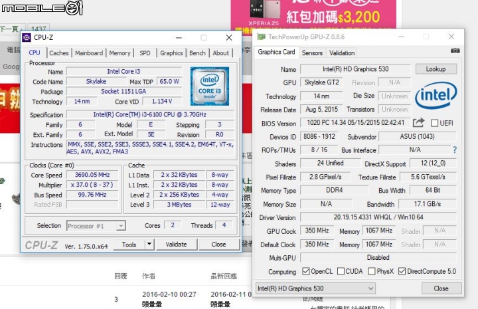
Task: Click the Subvendor value ASUS (1043)
Action: pyautogui.click(x=418, y=136)
